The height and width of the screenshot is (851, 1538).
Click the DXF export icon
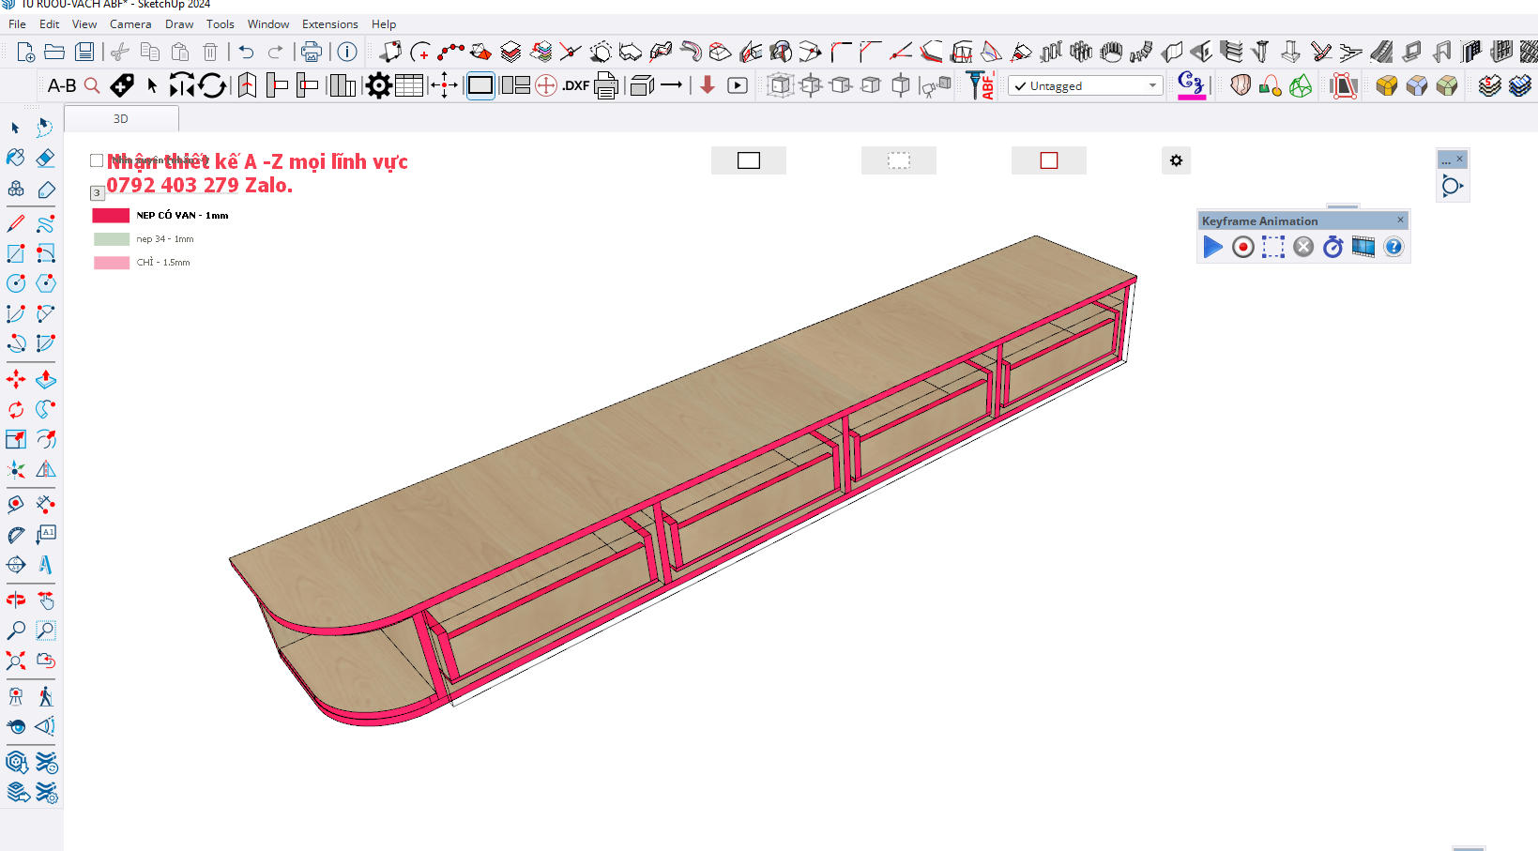(575, 86)
